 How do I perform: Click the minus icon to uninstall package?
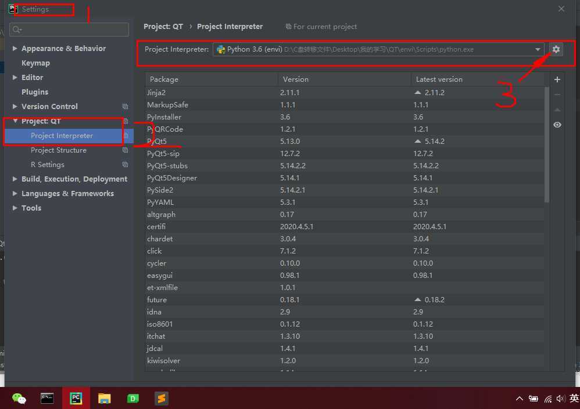(557, 95)
